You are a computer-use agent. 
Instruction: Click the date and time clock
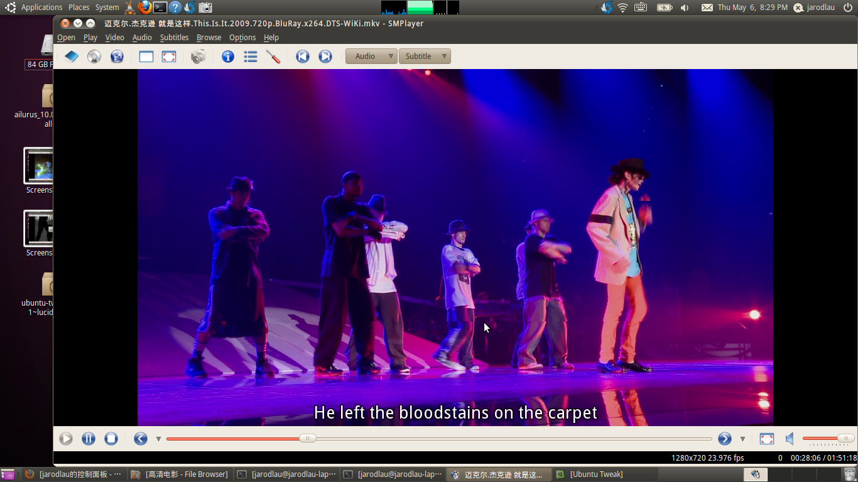[752, 8]
